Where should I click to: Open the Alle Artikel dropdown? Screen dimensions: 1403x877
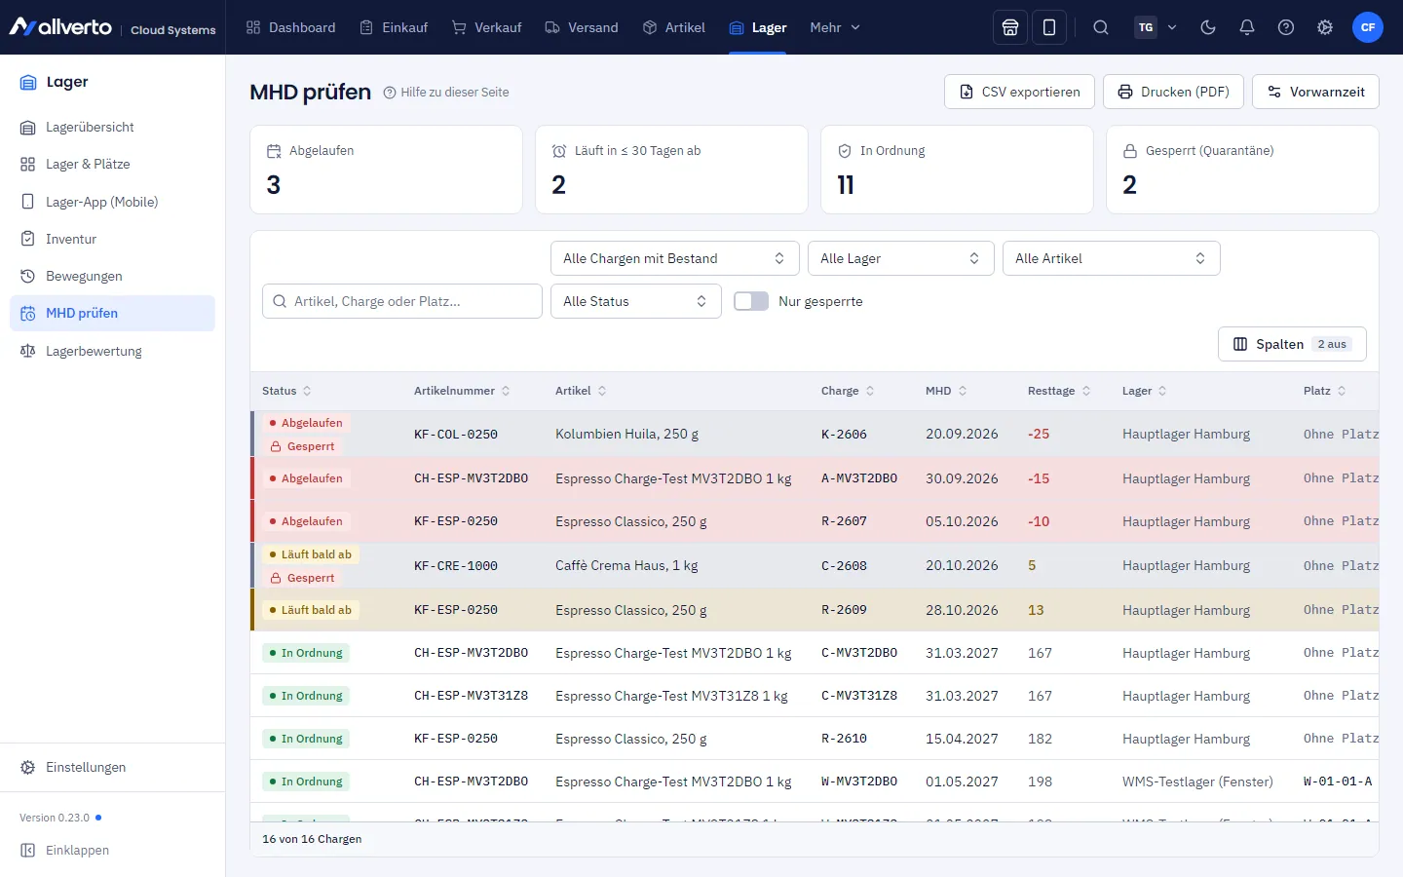click(1112, 258)
